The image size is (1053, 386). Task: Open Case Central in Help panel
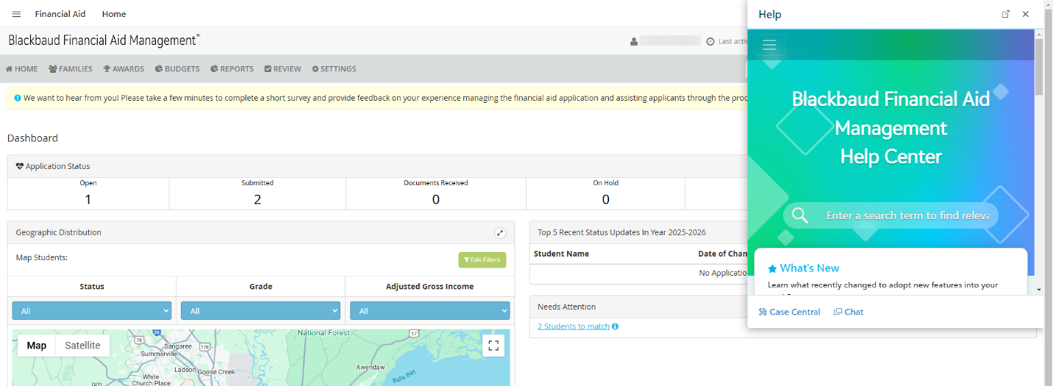pyautogui.click(x=789, y=312)
